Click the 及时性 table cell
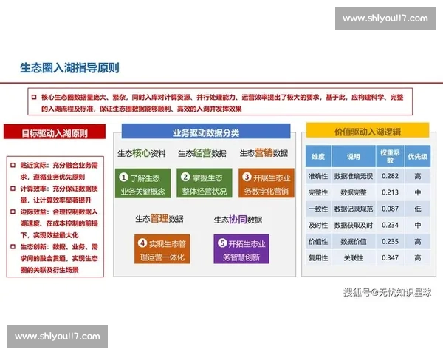This screenshot has width=443, height=355. (x=318, y=226)
